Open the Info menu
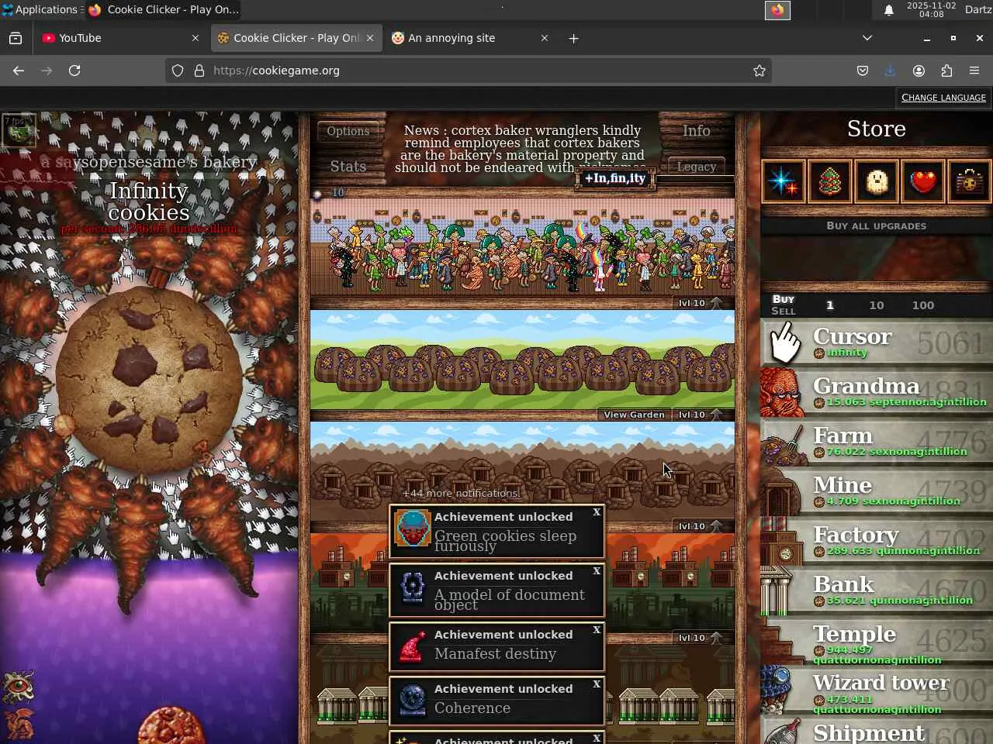The height and width of the screenshot is (744, 993). [696, 131]
